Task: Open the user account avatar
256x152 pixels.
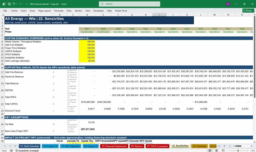Action: click(228, 4)
